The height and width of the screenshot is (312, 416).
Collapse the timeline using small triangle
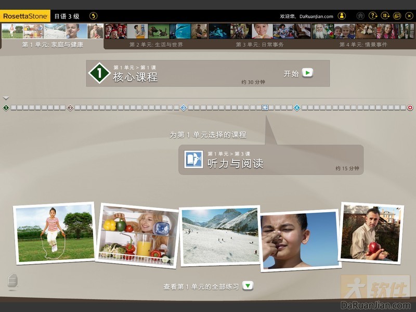(6, 98)
